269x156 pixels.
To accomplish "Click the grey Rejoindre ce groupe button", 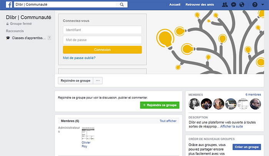I will 75,81.
